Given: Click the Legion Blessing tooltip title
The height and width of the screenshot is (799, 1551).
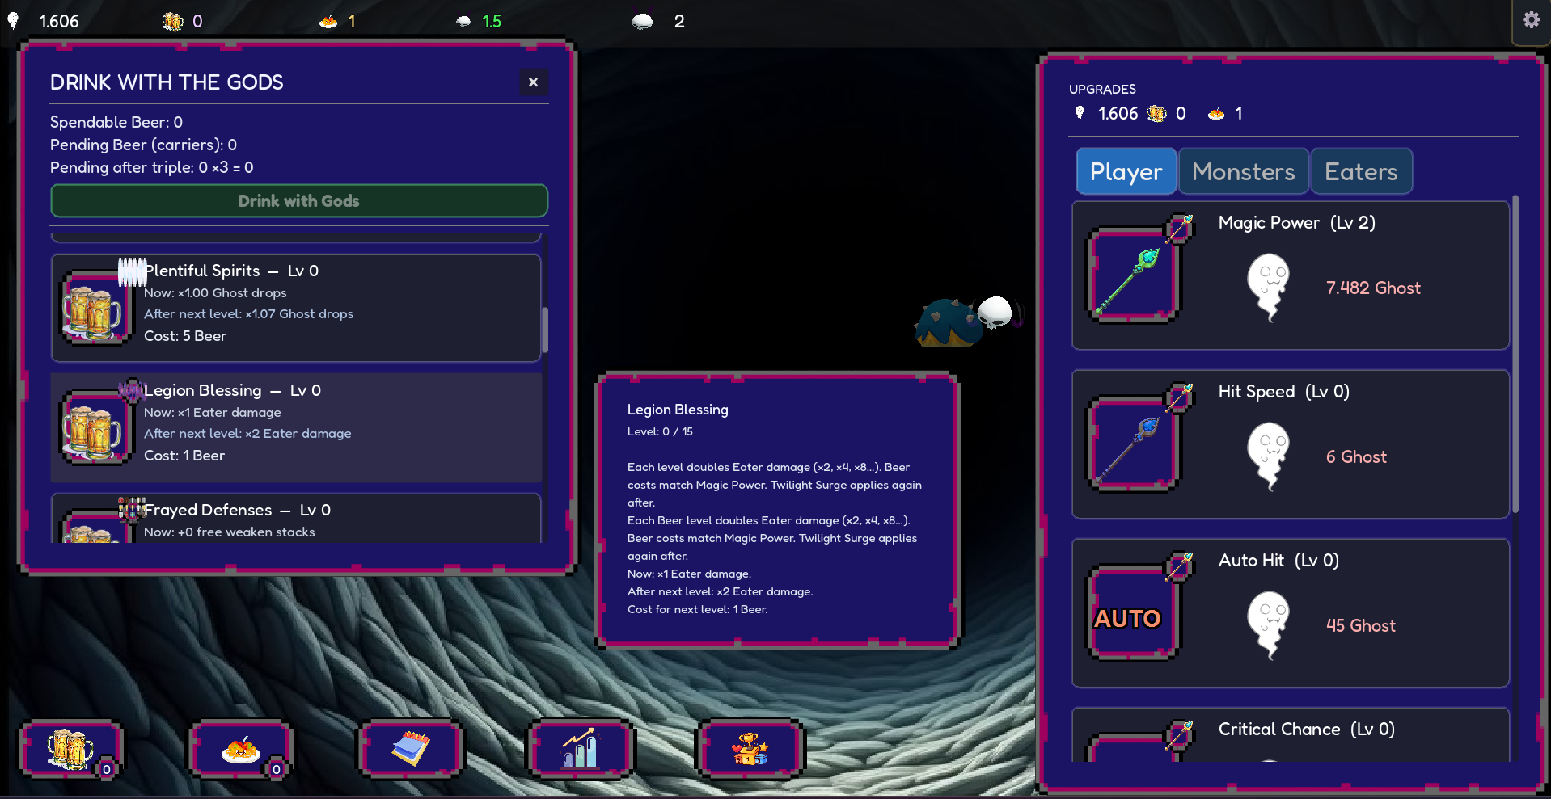Looking at the screenshot, I should [x=678, y=410].
